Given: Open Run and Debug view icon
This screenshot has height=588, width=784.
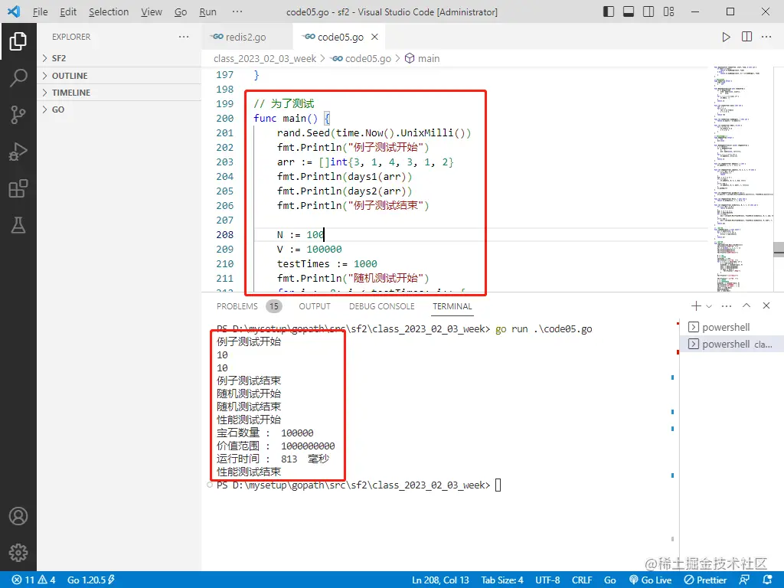Looking at the screenshot, I should point(18,152).
